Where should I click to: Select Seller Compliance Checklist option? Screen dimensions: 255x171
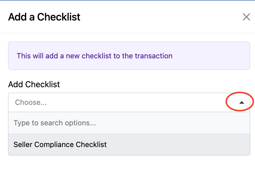(x=60, y=144)
